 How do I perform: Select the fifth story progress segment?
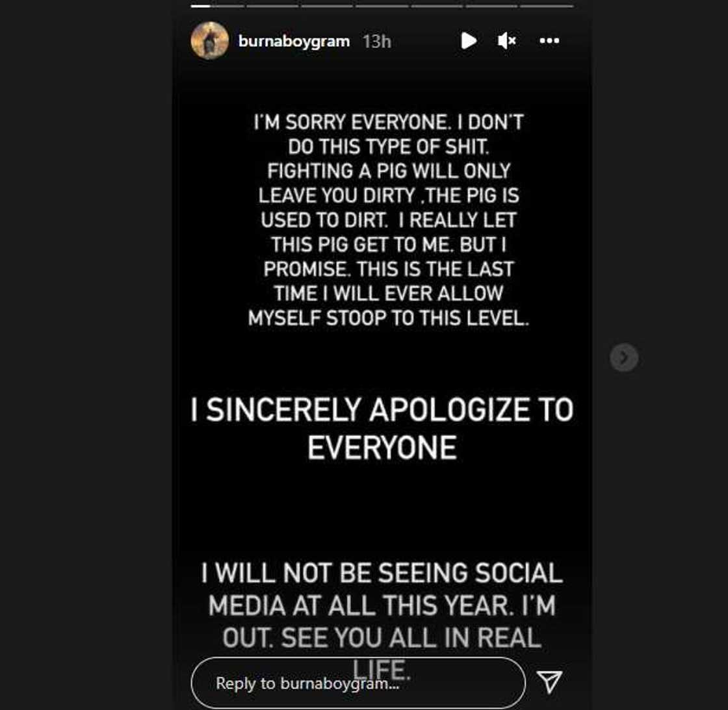click(437, 6)
